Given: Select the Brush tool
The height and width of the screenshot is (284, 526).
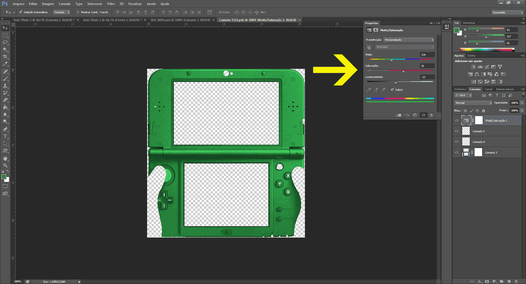Looking at the screenshot, I should pyautogui.click(x=5, y=79).
